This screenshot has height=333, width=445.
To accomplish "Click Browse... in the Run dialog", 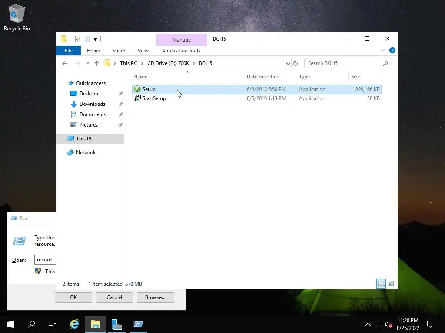I will (x=155, y=297).
